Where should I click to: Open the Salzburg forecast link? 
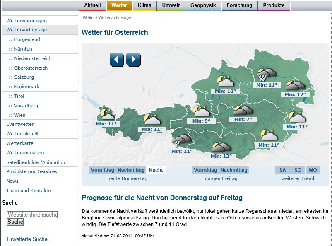pyautogui.click(x=24, y=77)
